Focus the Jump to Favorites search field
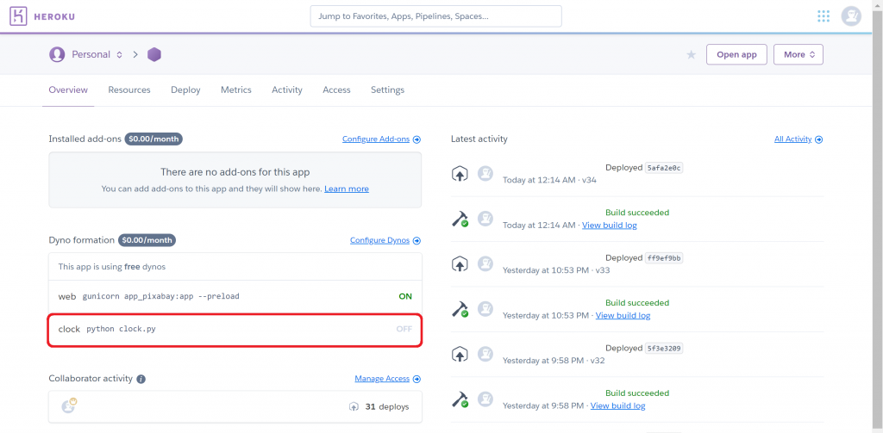The height and width of the screenshot is (433, 883). [x=435, y=16]
